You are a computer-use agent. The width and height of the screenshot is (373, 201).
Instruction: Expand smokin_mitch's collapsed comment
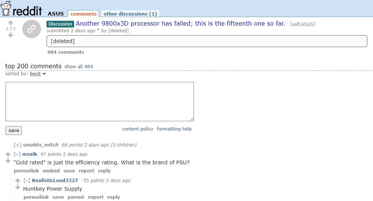(17, 145)
